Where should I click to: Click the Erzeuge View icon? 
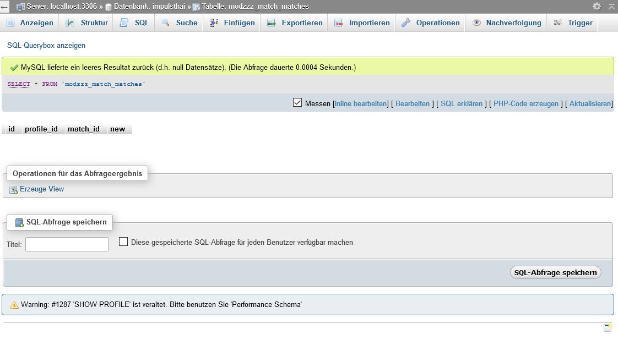click(x=13, y=190)
